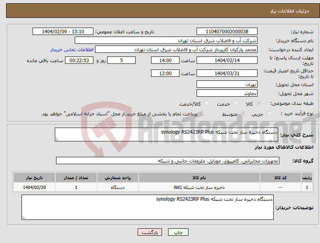Click the گروه کالا goods group field
Viewport: 320px width, 243px height.
[x=168, y=161]
